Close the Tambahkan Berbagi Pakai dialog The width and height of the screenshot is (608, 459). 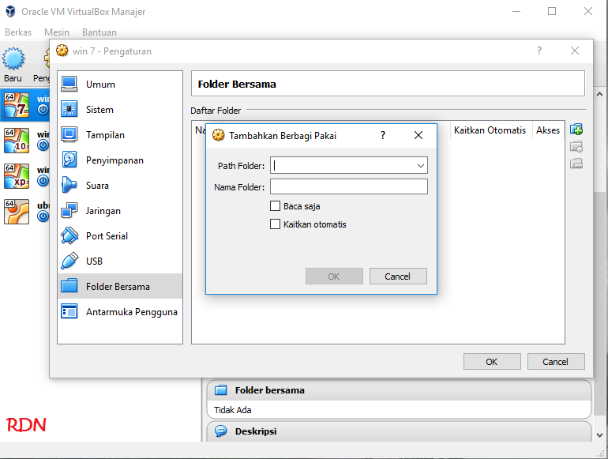tap(418, 135)
